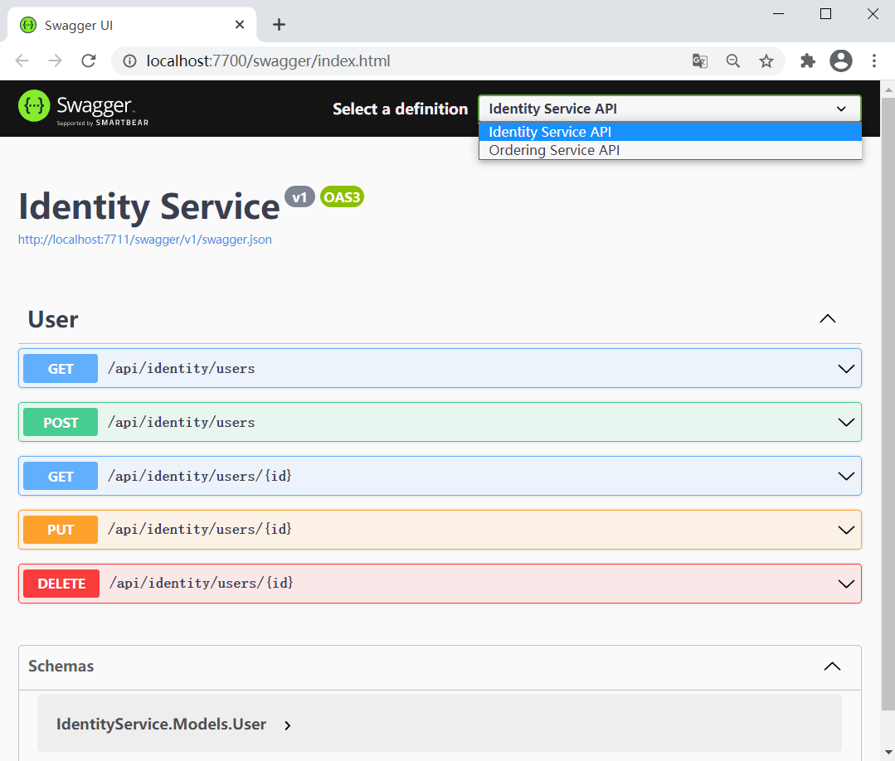Collapse the User section with its chevron
Screen dimensions: 895x761
click(x=827, y=319)
